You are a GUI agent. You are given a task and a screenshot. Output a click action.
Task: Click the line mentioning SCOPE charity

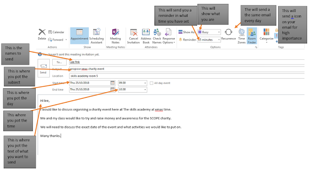coord(106,118)
